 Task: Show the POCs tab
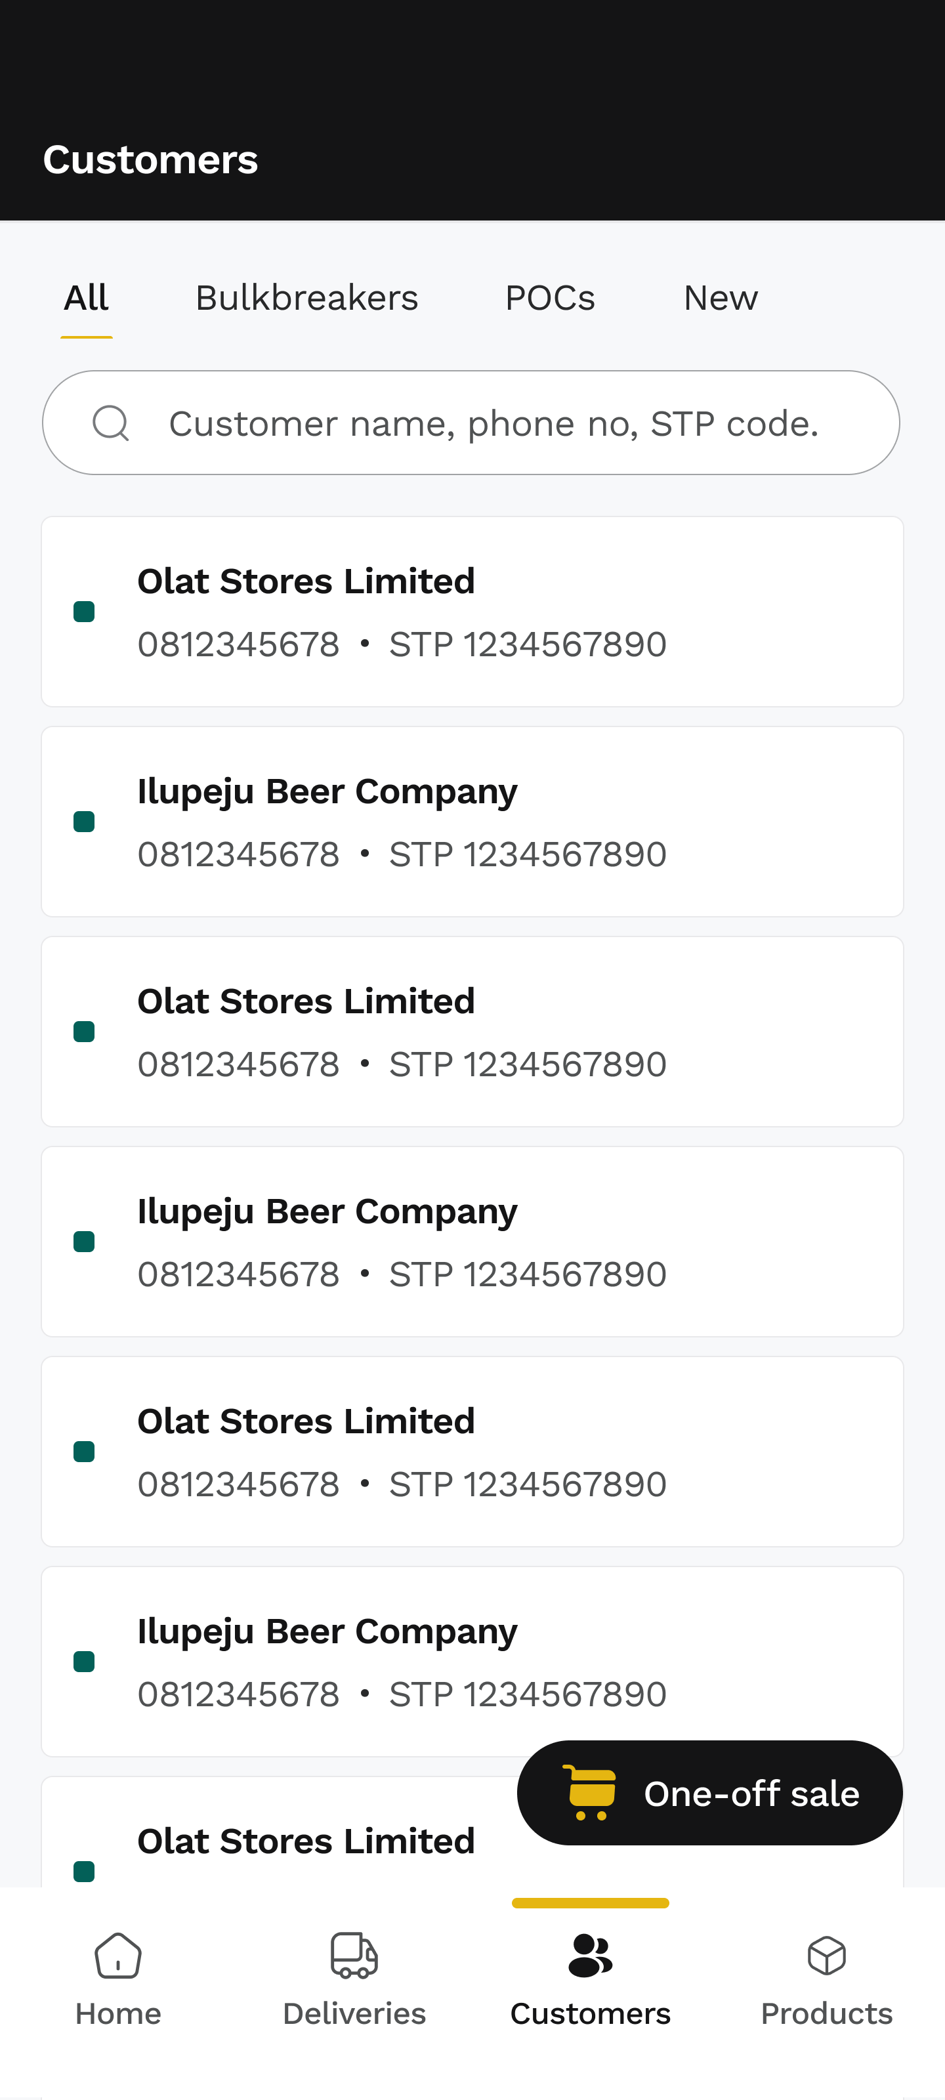pos(549,299)
